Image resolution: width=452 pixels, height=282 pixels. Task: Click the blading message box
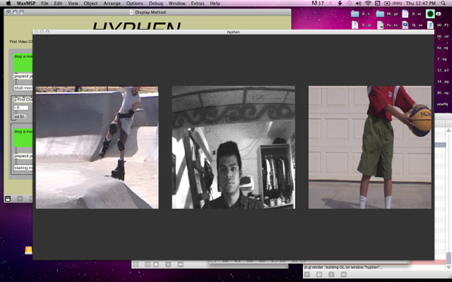point(23,168)
